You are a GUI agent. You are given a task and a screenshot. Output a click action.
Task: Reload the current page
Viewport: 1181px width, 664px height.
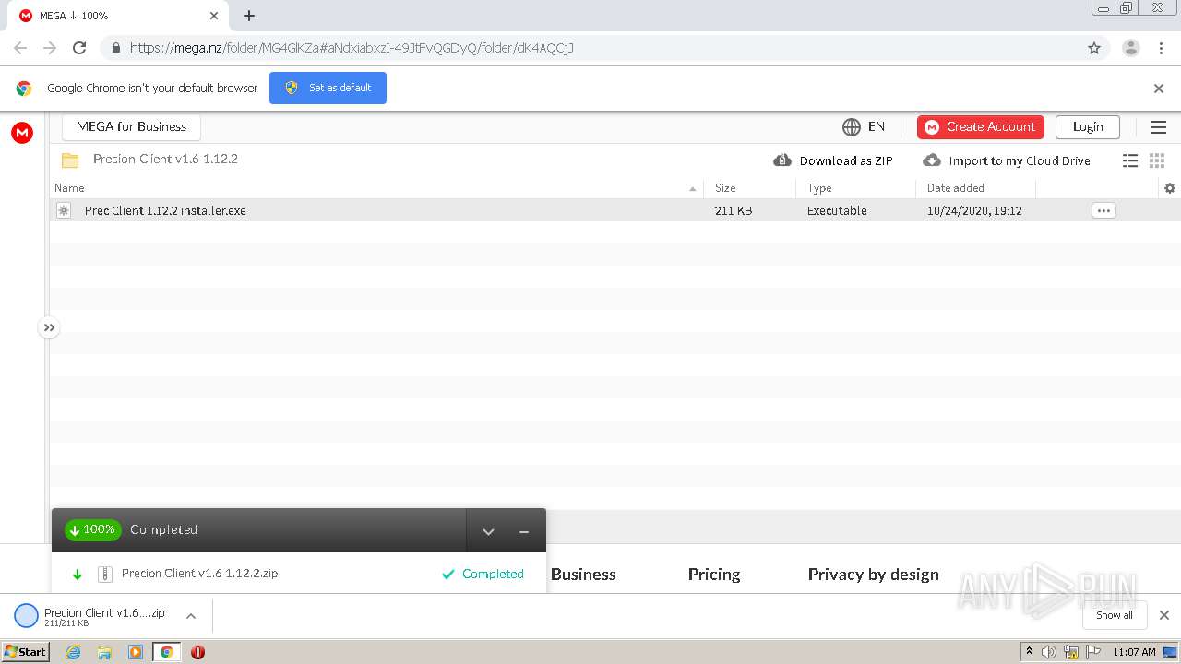(79, 48)
